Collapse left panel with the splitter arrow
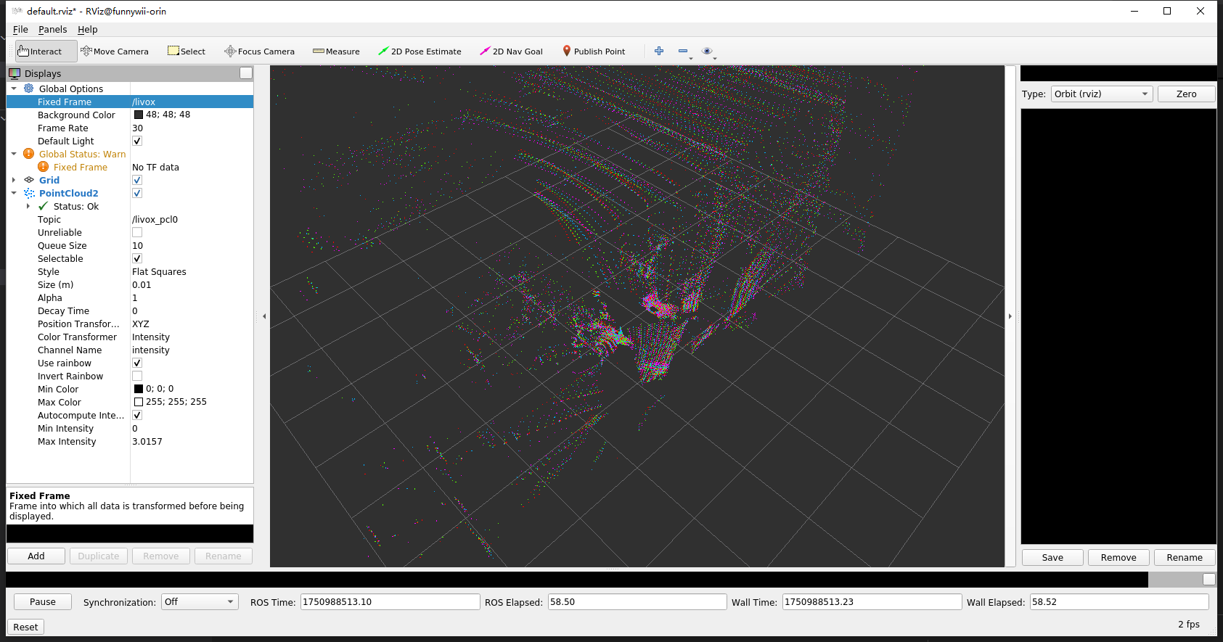This screenshot has height=642, width=1223. (264, 316)
